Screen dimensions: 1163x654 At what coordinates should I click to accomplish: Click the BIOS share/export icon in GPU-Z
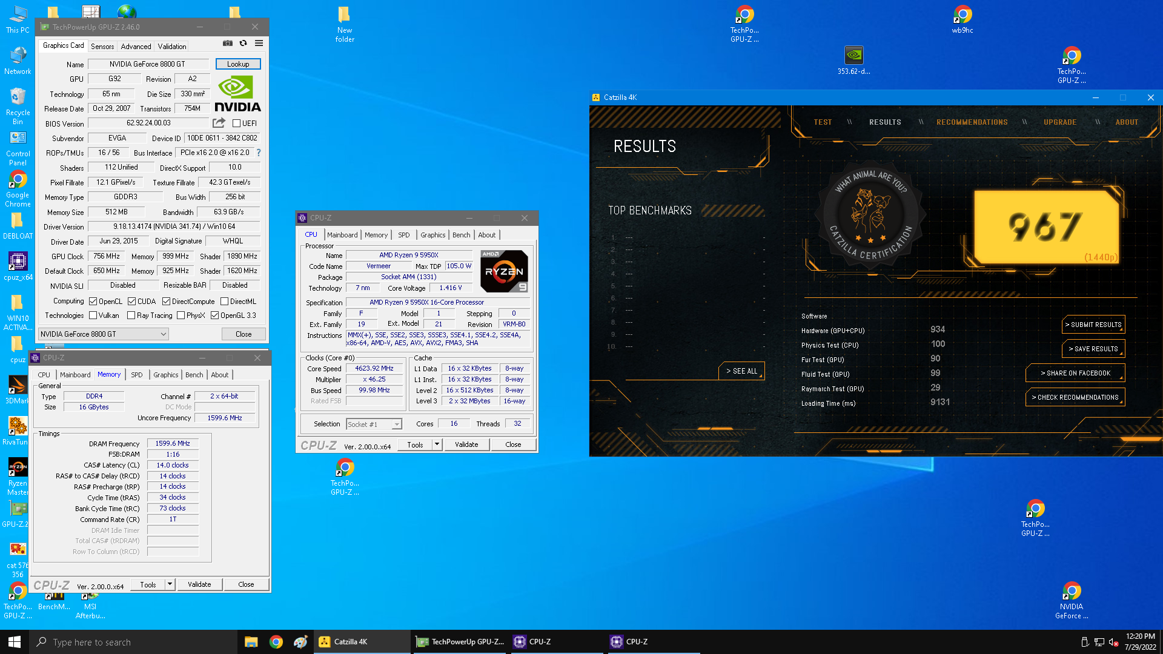(x=219, y=123)
